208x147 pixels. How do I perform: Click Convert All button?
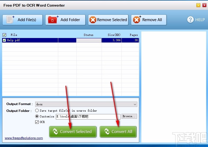(118, 132)
